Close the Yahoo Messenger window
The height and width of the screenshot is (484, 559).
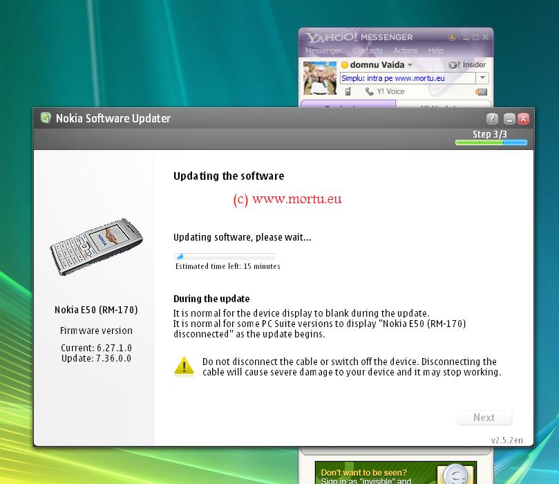tap(485, 37)
